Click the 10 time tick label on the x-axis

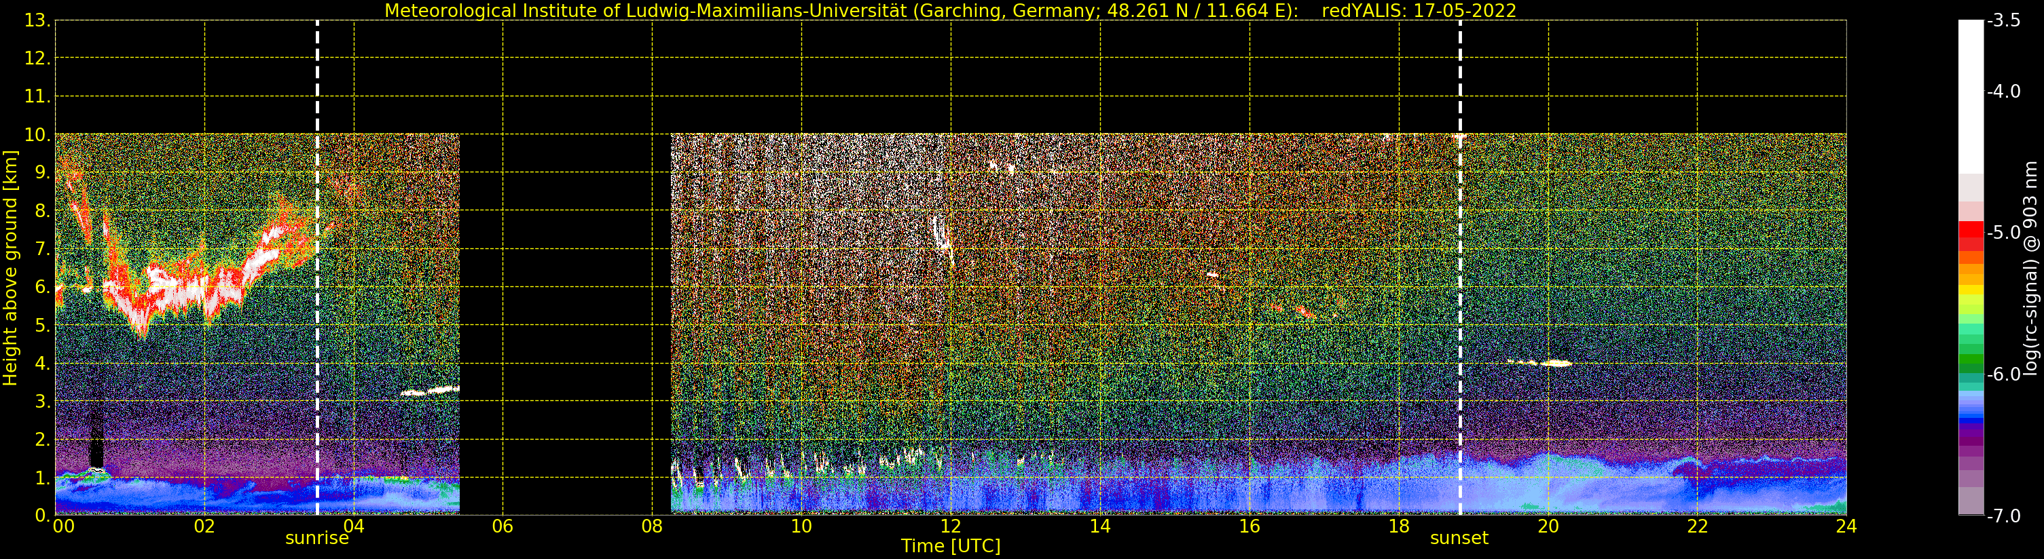[x=801, y=527]
